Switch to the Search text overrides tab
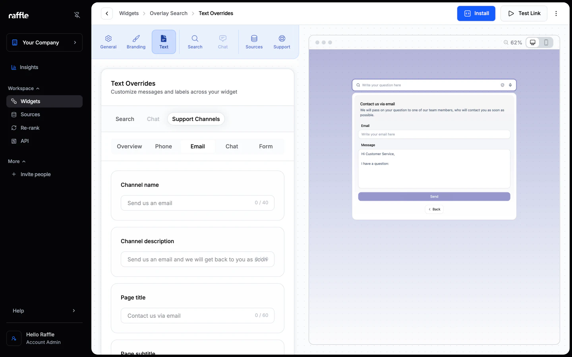Image resolution: width=572 pixels, height=357 pixels. [125, 119]
